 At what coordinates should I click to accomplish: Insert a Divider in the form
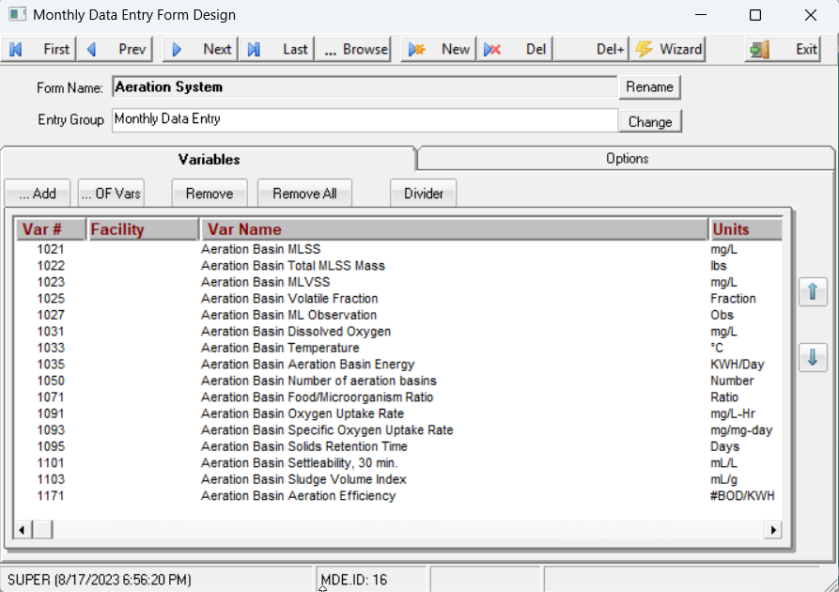tap(423, 194)
